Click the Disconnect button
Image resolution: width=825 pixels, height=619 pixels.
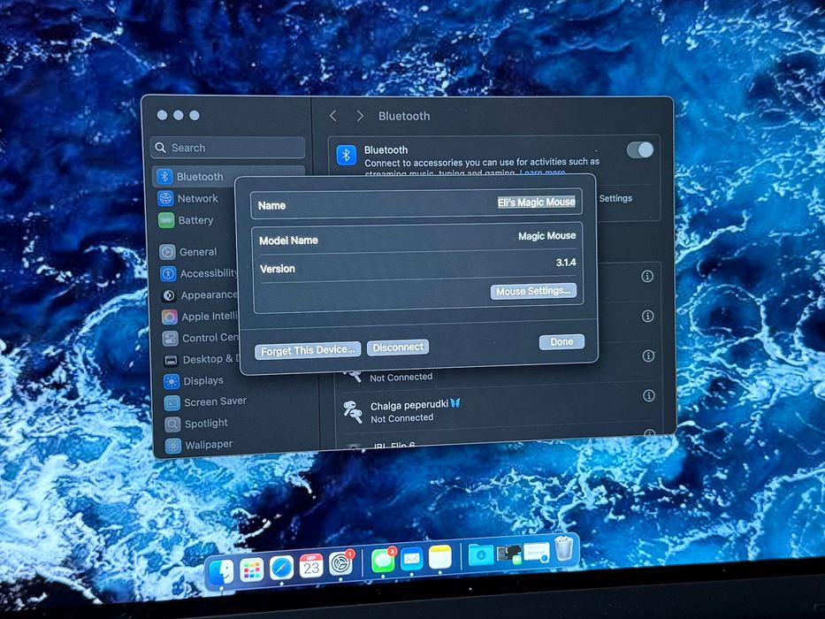(398, 348)
